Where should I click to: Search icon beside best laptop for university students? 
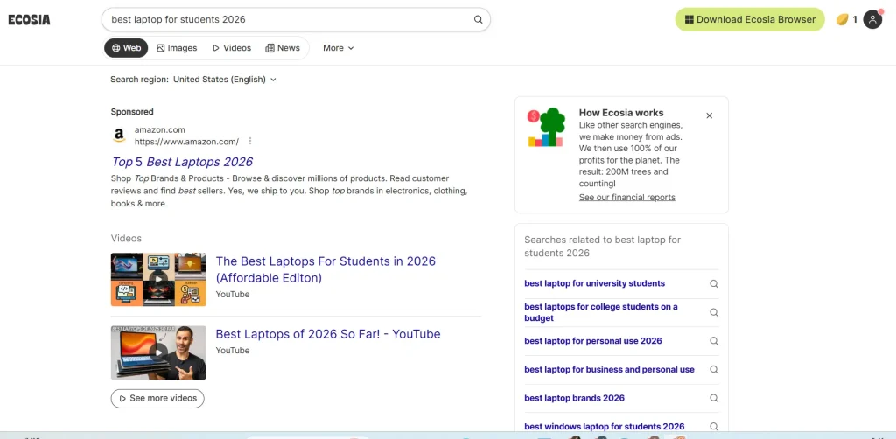pyautogui.click(x=714, y=283)
